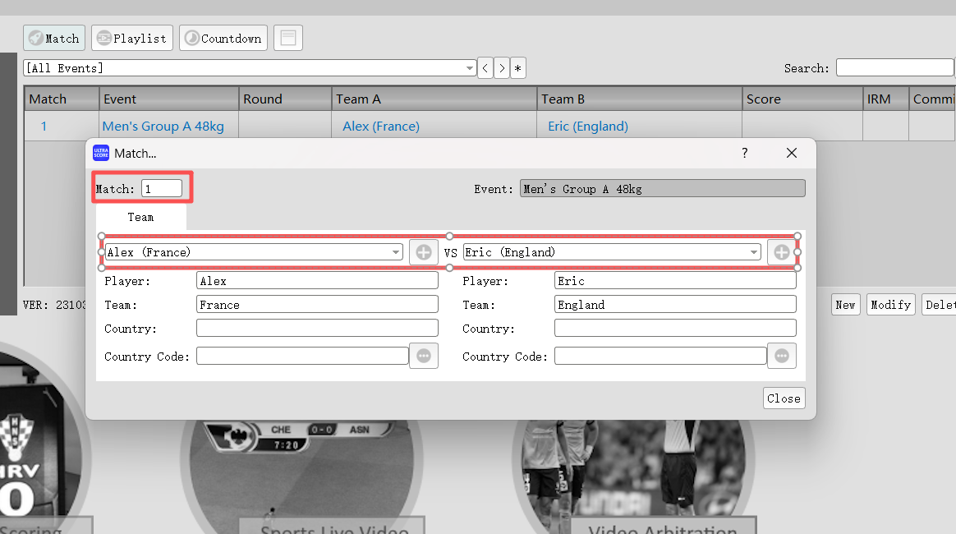Viewport: 956px width, 534px height.
Task: Click the notes page icon beside Countdown
Action: click(287, 37)
